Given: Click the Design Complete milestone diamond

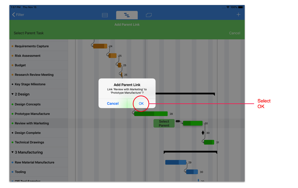Looking at the screenshot, I should pyautogui.click(x=203, y=133).
